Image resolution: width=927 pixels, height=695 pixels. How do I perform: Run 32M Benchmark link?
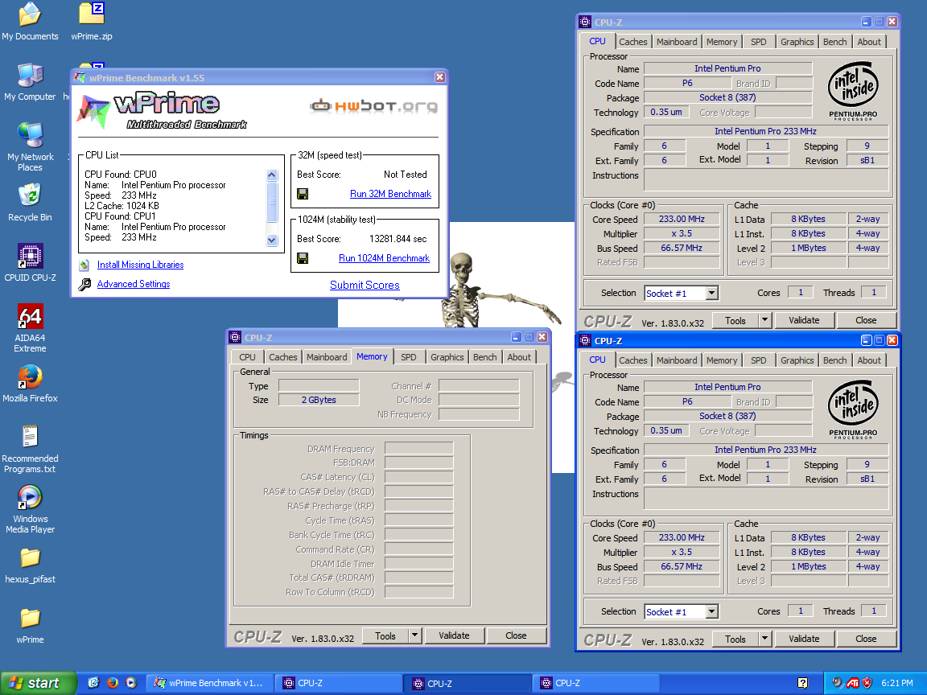(390, 194)
